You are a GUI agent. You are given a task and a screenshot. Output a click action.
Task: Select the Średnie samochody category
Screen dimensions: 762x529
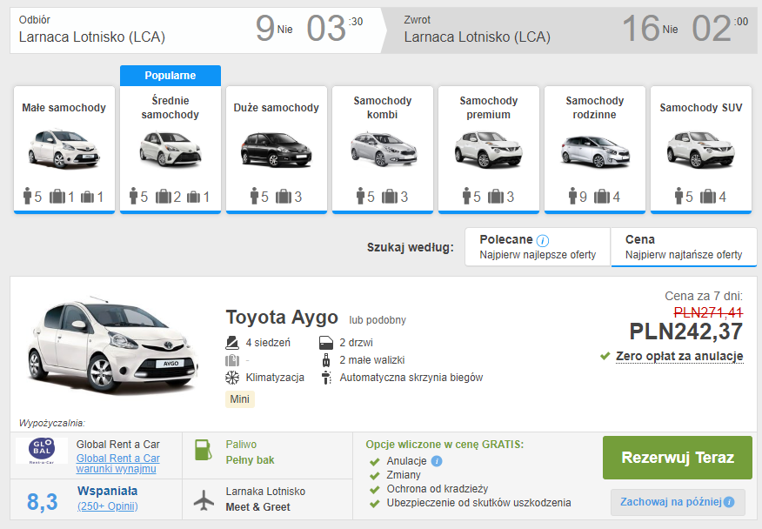pos(170,150)
